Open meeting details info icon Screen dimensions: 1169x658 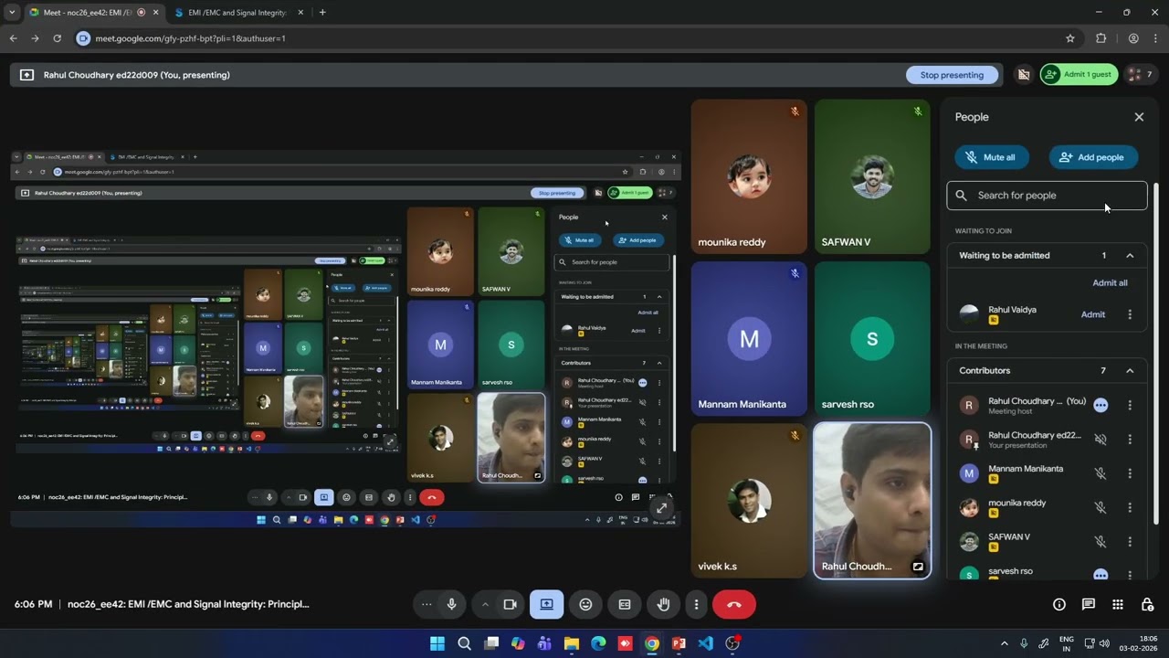(x=1058, y=604)
